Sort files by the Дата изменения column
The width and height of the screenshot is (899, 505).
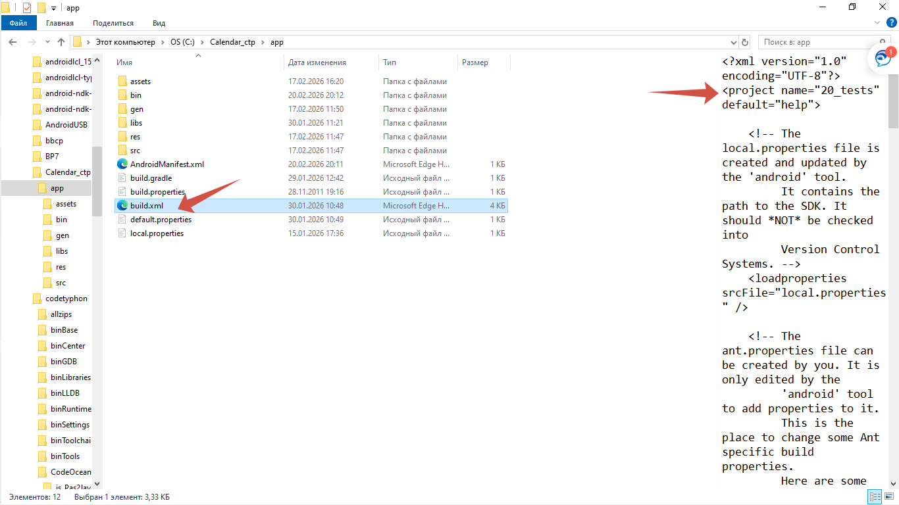[317, 62]
